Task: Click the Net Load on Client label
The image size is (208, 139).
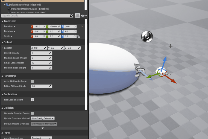Action: [14, 100]
